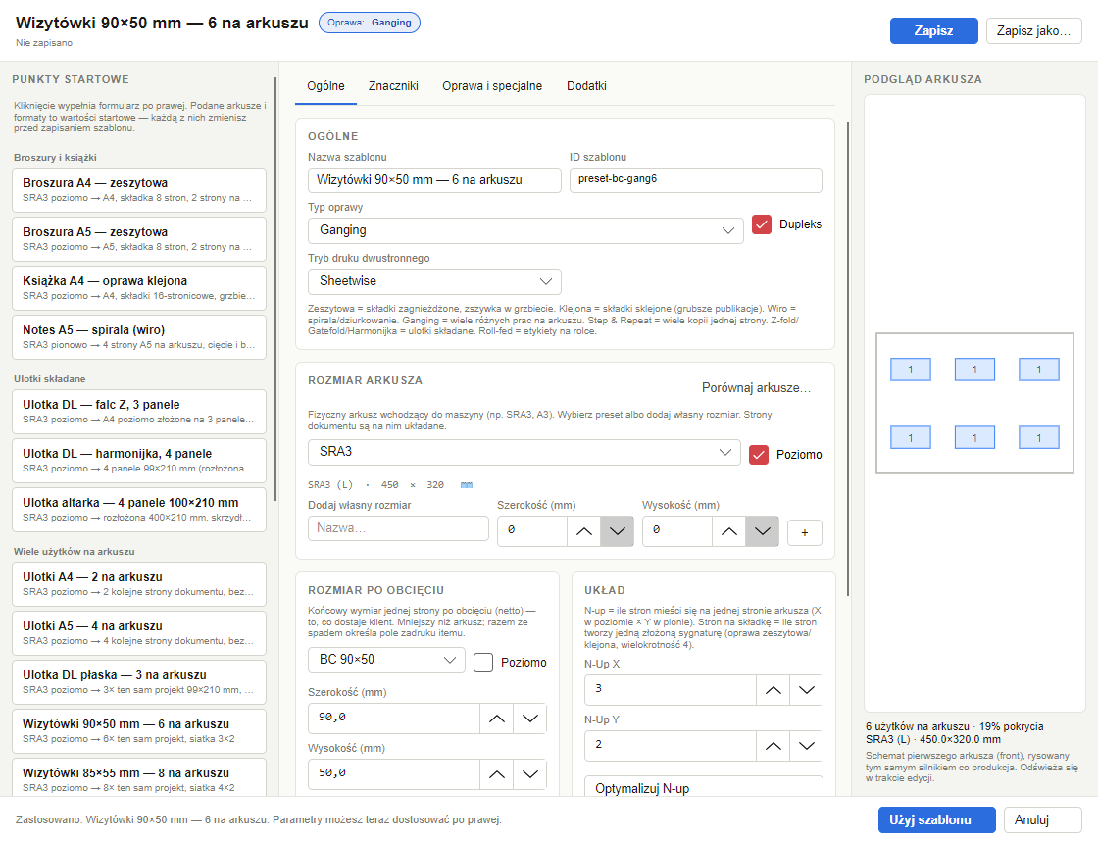Viewport: 1098px width, 843px height.
Task: Increase trim width Szerokość value
Action: pyautogui.click(x=496, y=719)
